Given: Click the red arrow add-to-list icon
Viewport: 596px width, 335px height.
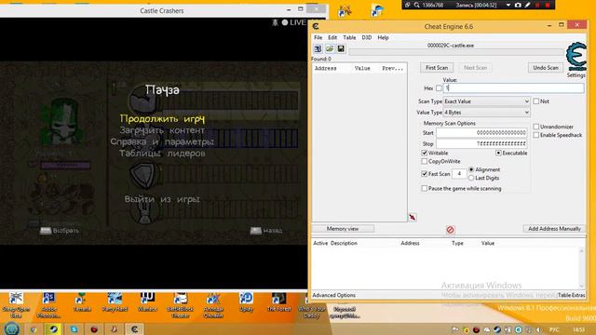Looking at the screenshot, I should 413,217.
